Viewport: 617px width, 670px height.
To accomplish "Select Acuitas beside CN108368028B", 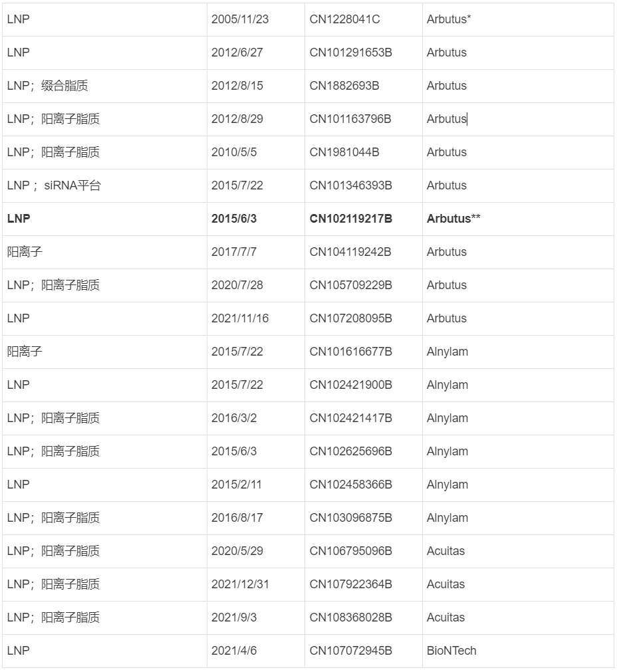I will click(445, 617).
